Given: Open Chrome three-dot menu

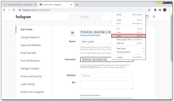Looking at the screenshot, I should pyautogui.click(x=169, y=10).
